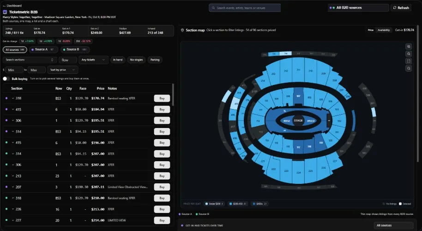The image size is (422, 231).
Task: Buy the section 415 $184.94 listing
Action: coord(162,109)
